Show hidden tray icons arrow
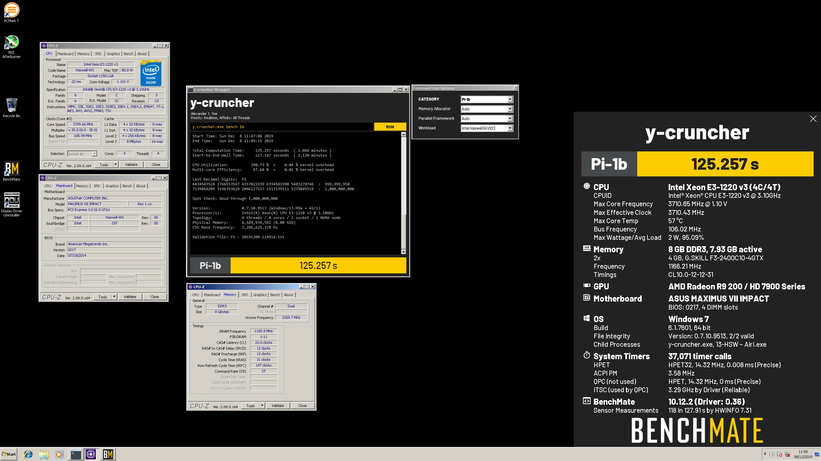The width and height of the screenshot is (821, 461). [765, 454]
